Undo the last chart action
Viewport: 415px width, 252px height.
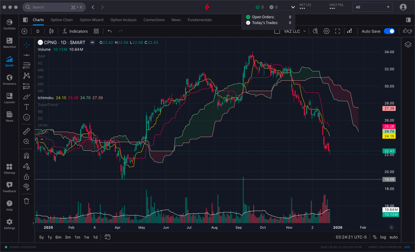pyautogui.click(x=109, y=31)
